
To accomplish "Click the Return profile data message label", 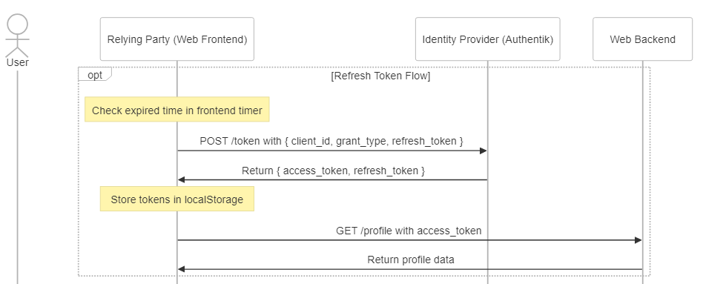I will pos(411,260).
